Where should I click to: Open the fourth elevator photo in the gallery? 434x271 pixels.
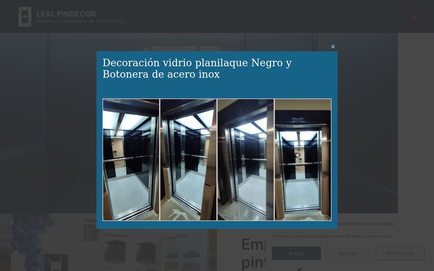303,160
